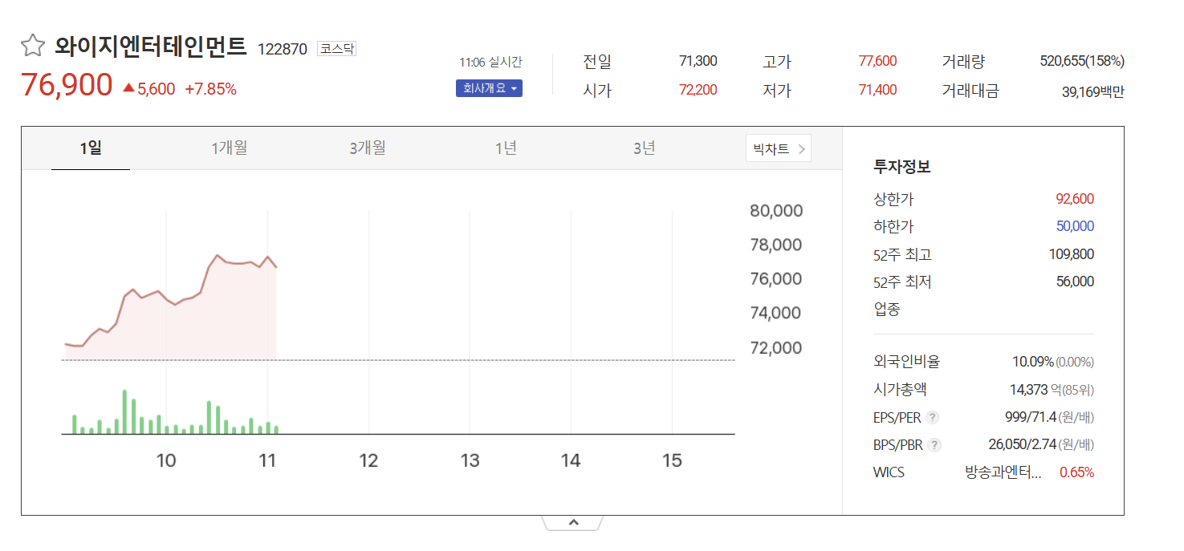Click the 74,000 price axis label
This screenshot has height=551, width=1184.
coord(775,314)
